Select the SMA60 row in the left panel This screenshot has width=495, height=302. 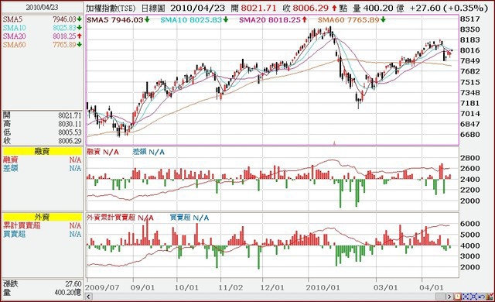tap(42, 45)
